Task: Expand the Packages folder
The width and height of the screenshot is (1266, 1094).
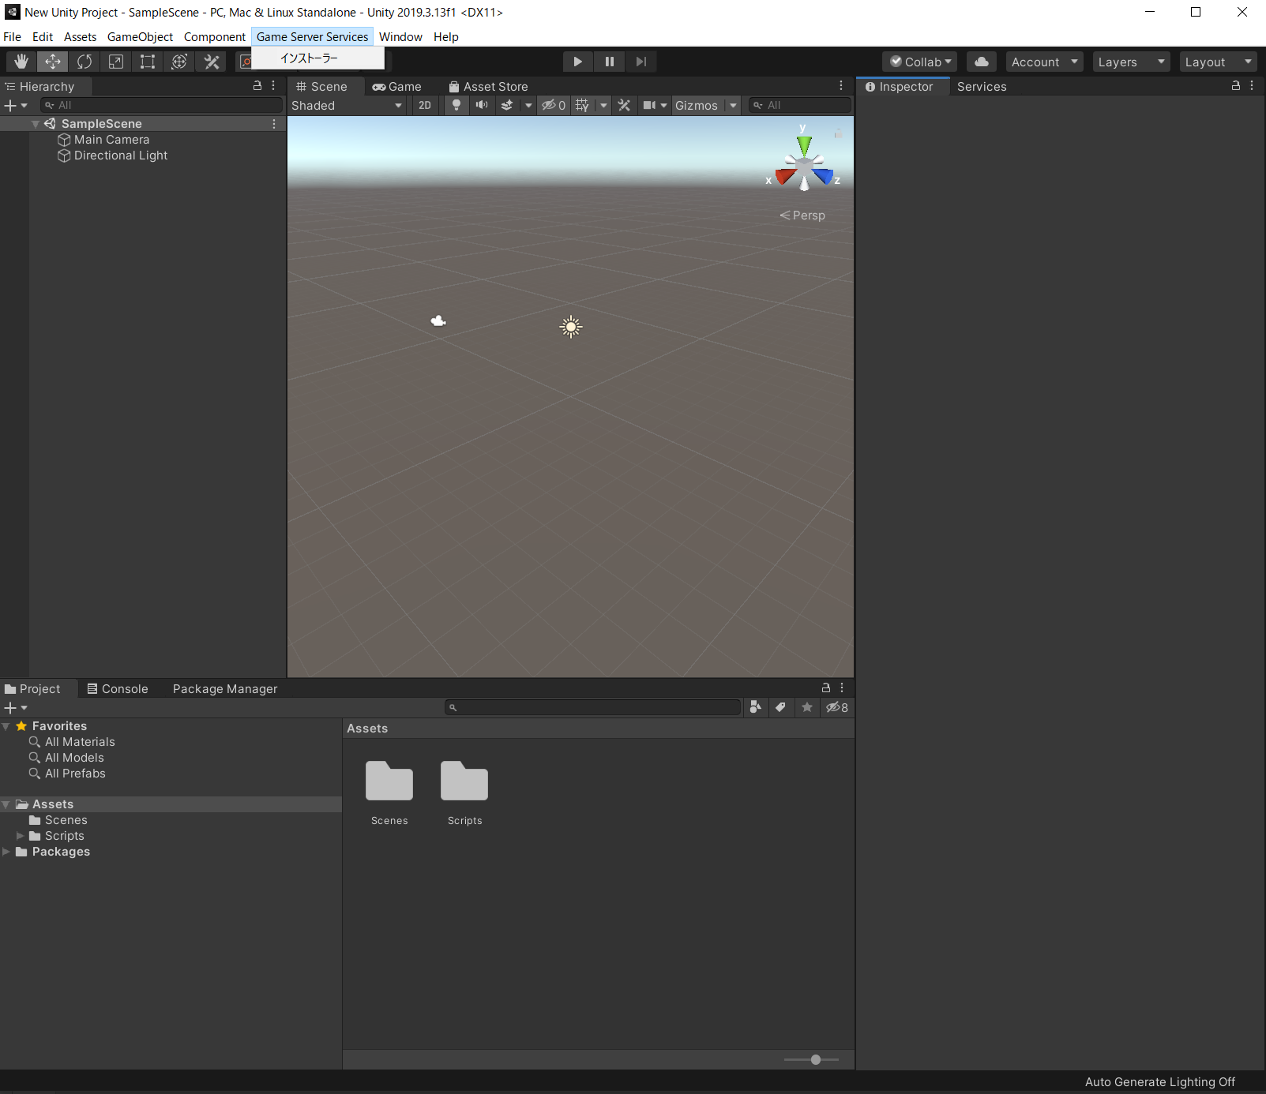Action: click(6, 852)
